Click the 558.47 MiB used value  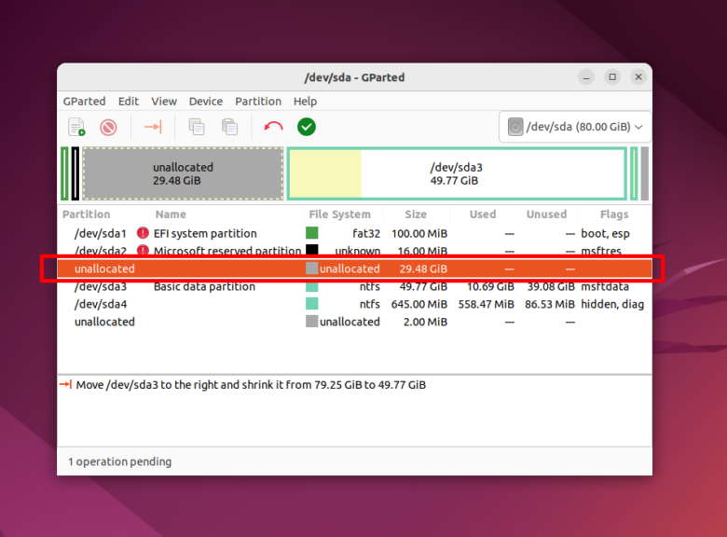(487, 304)
